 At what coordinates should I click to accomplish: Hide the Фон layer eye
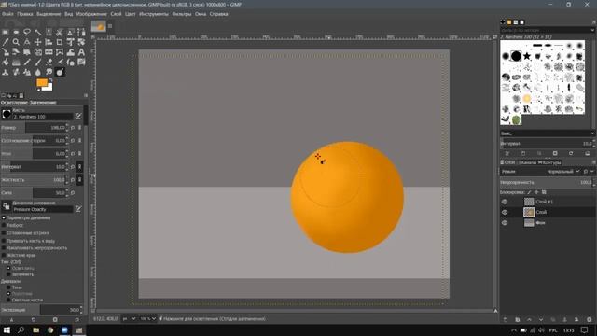[505, 223]
